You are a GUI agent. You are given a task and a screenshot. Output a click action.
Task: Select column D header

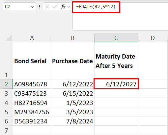153,38
